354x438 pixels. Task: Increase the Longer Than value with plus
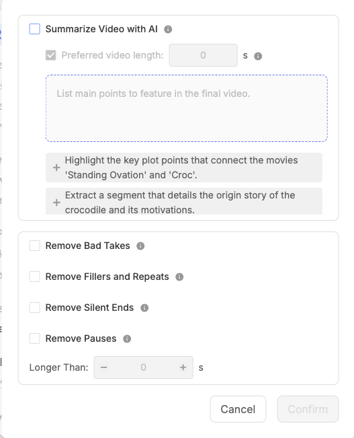(183, 367)
